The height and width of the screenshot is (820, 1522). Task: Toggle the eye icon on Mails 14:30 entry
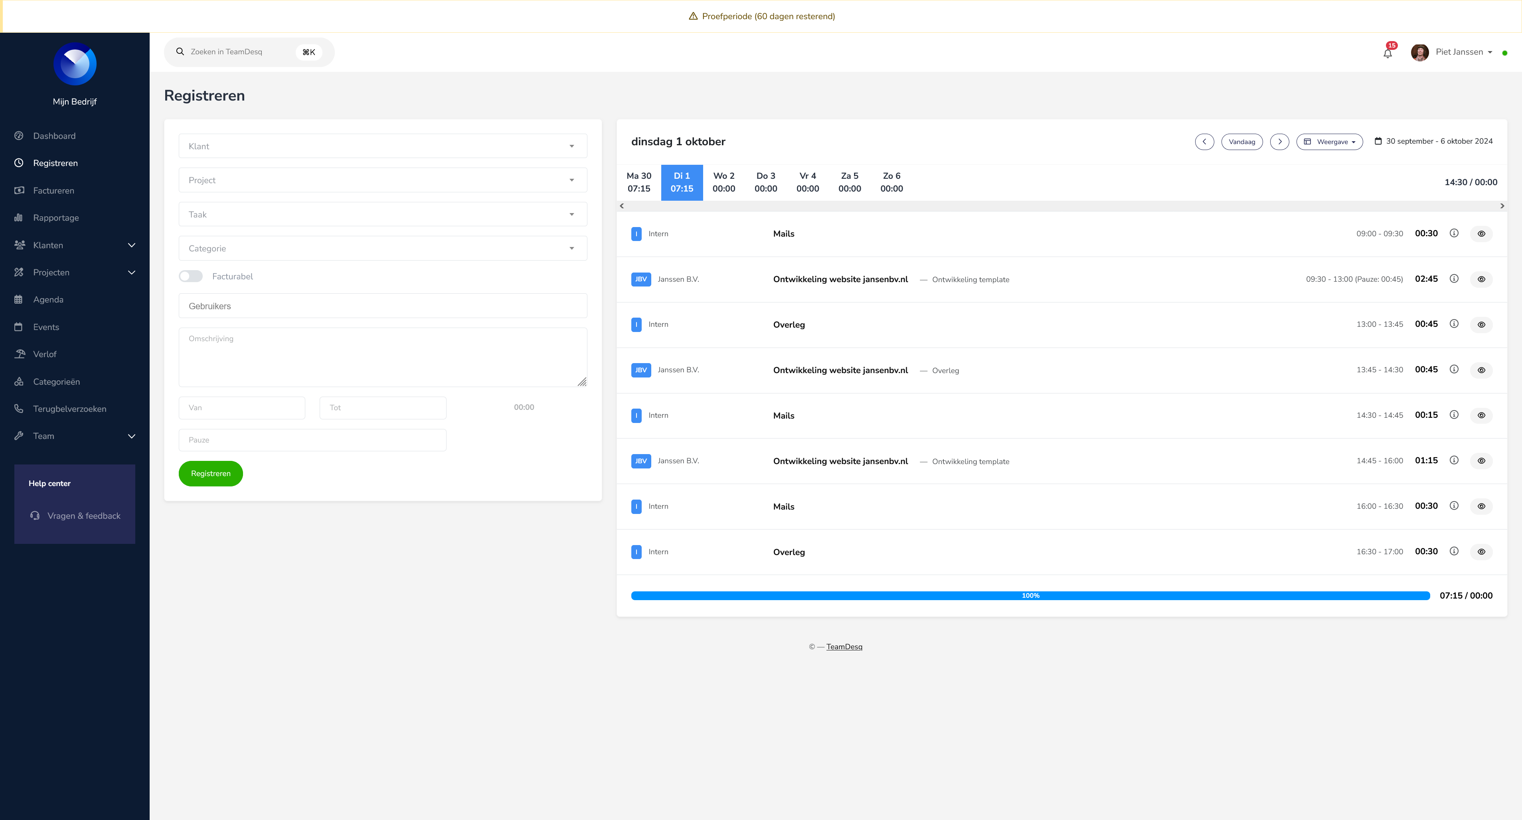[x=1480, y=415]
